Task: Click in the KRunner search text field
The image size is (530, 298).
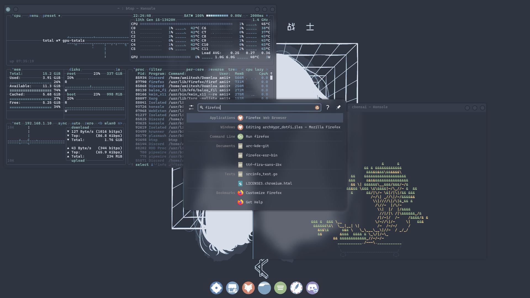Action: click(257, 108)
